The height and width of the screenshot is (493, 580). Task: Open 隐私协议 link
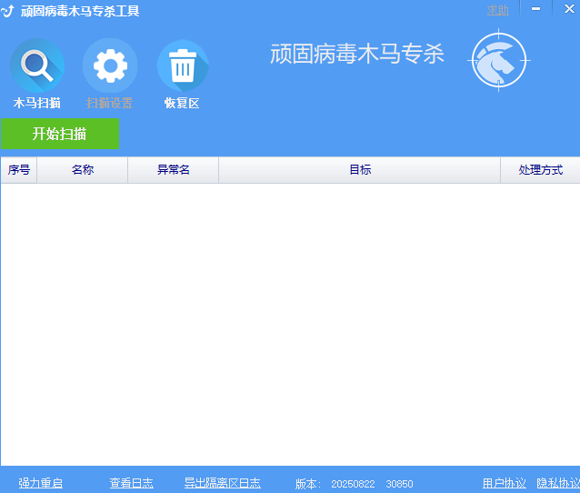click(x=558, y=483)
